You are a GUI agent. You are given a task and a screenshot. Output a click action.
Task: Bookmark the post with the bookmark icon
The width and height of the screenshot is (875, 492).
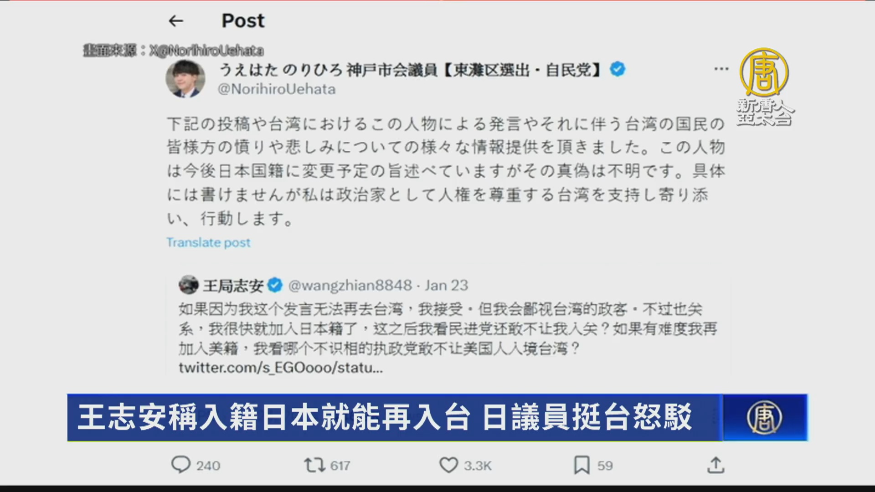[582, 465]
